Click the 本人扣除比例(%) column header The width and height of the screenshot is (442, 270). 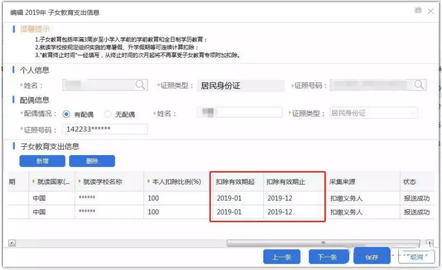(177, 182)
